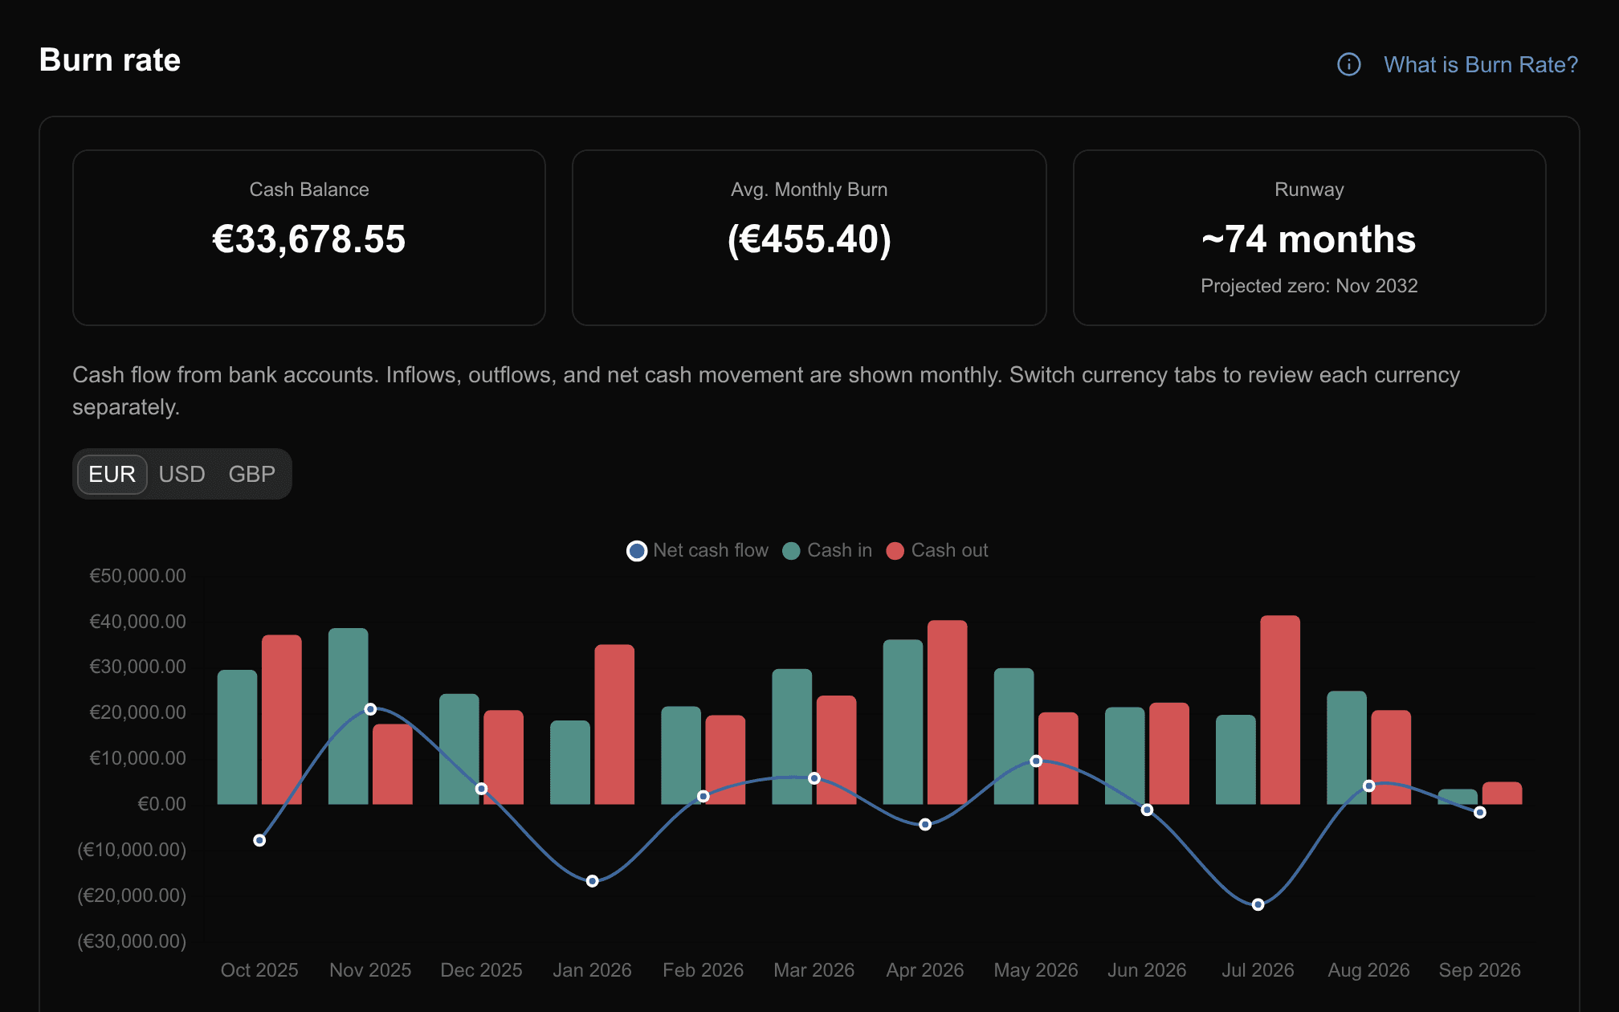Click the Aug 2026 teal cash in bar

[1347, 748]
